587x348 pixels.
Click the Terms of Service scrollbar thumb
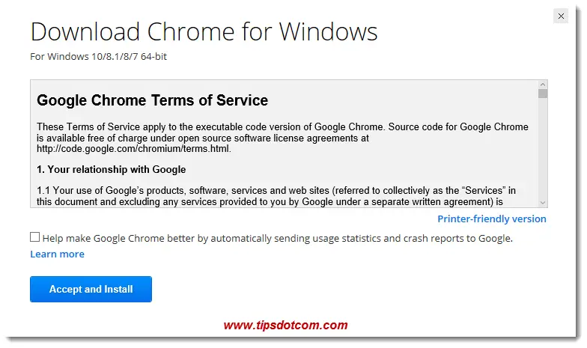tap(543, 94)
